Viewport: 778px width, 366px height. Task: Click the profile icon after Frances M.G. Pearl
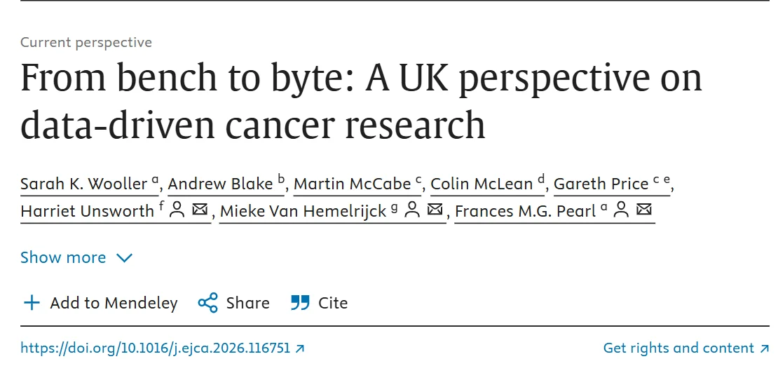click(x=620, y=210)
